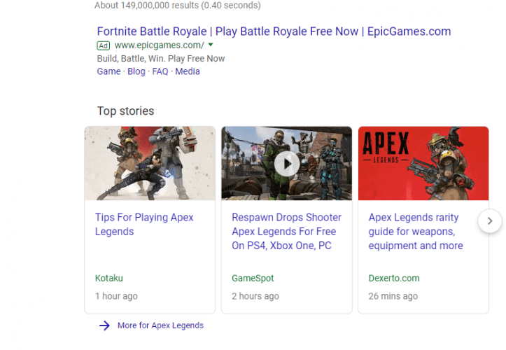This screenshot has height=350, width=506.
Task: Click the Kotaku source label
Action: (x=109, y=278)
